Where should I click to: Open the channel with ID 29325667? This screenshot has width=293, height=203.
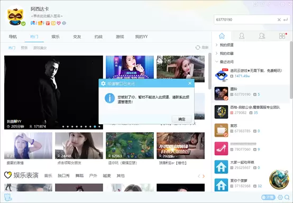pyautogui.click(x=250, y=167)
